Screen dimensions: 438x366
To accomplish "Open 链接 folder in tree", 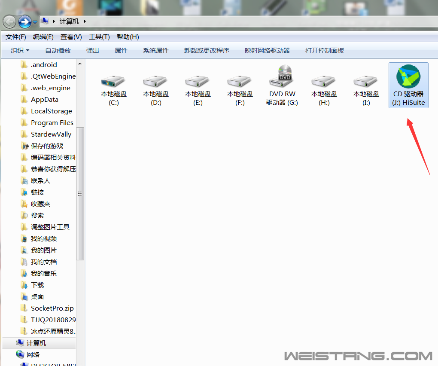I will 32,192.
